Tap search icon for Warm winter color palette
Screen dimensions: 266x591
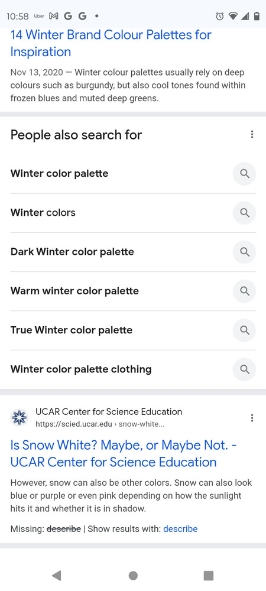click(x=245, y=291)
